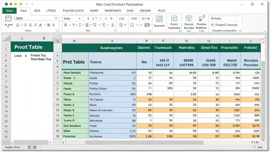Select the Puriociors row label

click(75, 136)
